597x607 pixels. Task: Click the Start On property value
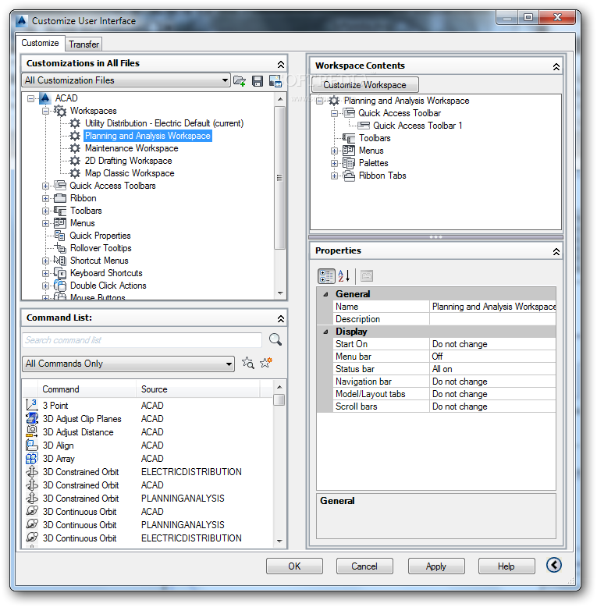click(x=492, y=344)
